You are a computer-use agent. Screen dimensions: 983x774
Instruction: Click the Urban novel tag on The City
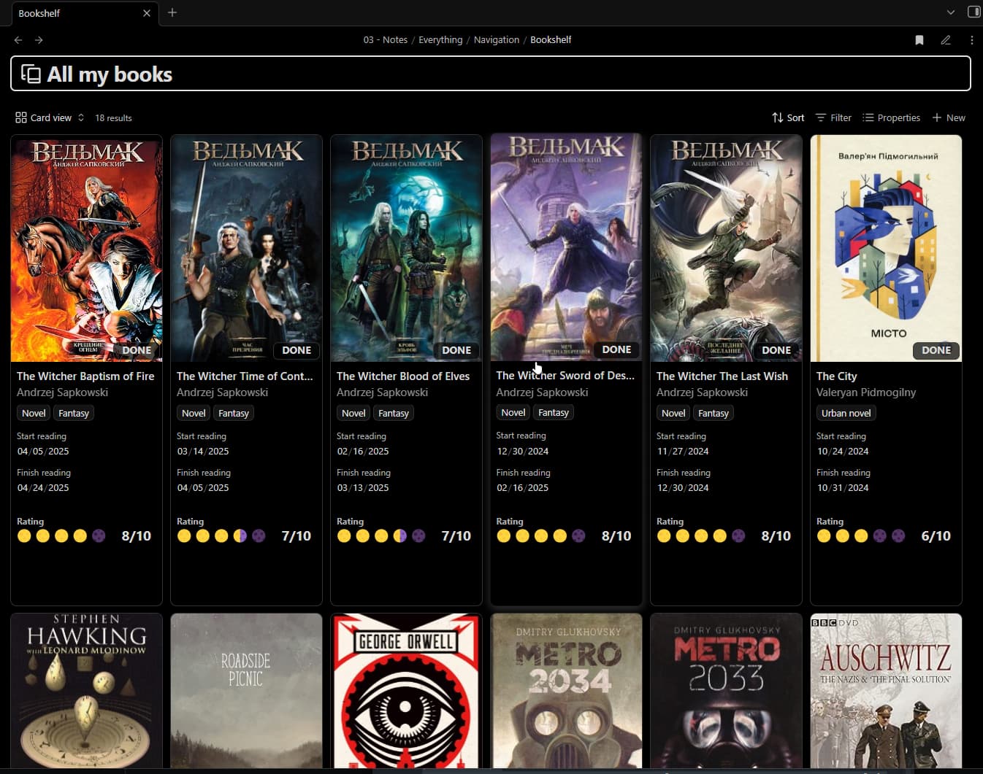point(846,413)
